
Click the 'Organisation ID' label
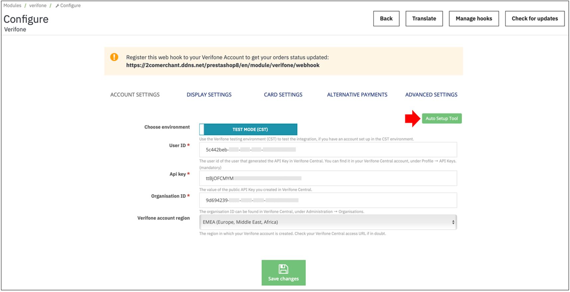click(x=169, y=196)
